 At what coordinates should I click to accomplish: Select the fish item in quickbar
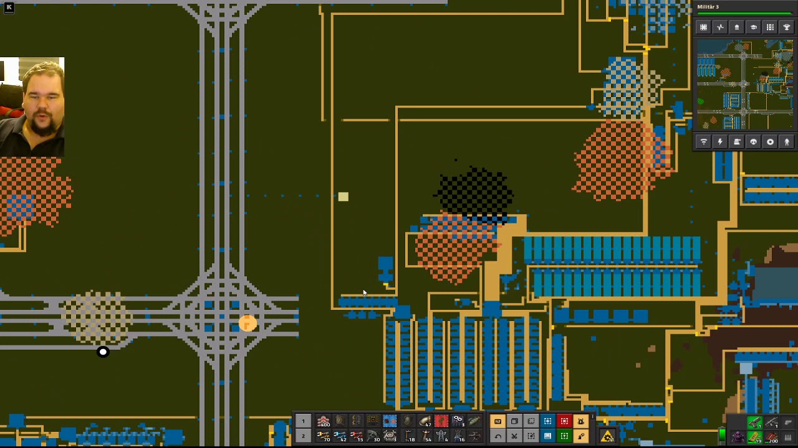pos(474,421)
